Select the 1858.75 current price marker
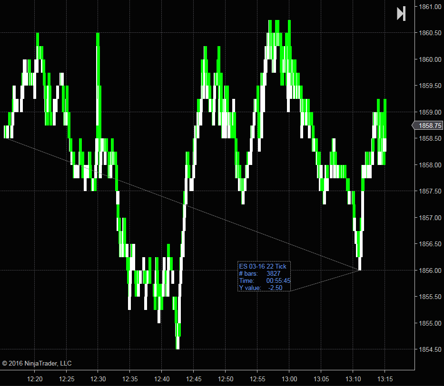Image resolution: width=444 pixels, height=386 pixels. point(427,125)
